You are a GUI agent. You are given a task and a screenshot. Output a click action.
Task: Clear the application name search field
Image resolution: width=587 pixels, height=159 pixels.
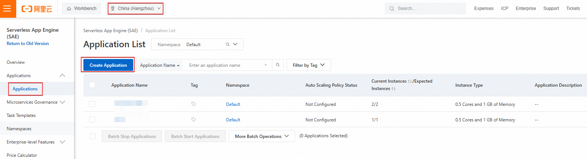pyautogui.click(x=266, y=65)
